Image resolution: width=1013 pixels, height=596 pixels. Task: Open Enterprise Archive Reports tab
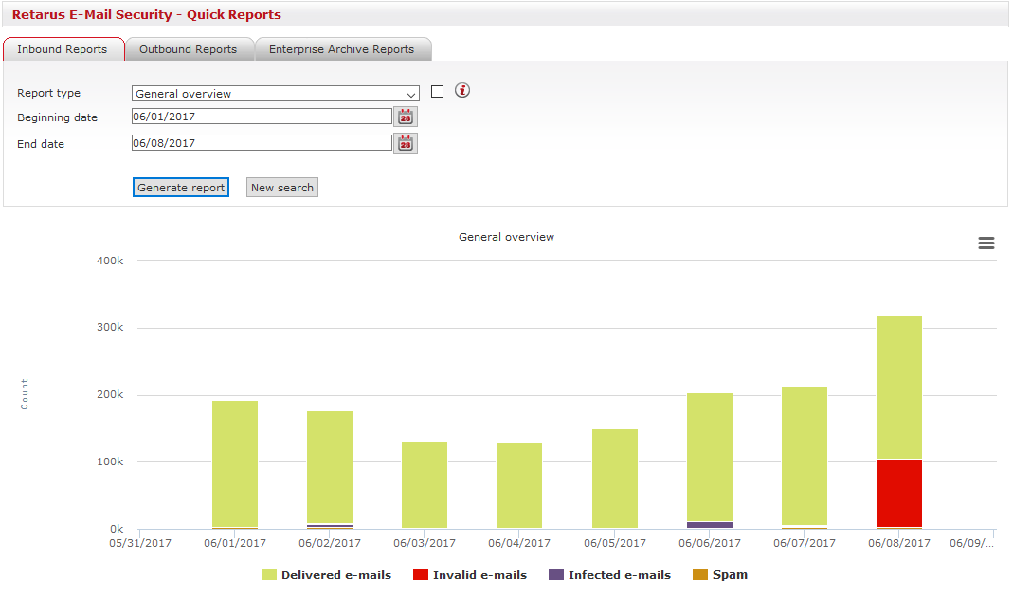click(341, 49)
